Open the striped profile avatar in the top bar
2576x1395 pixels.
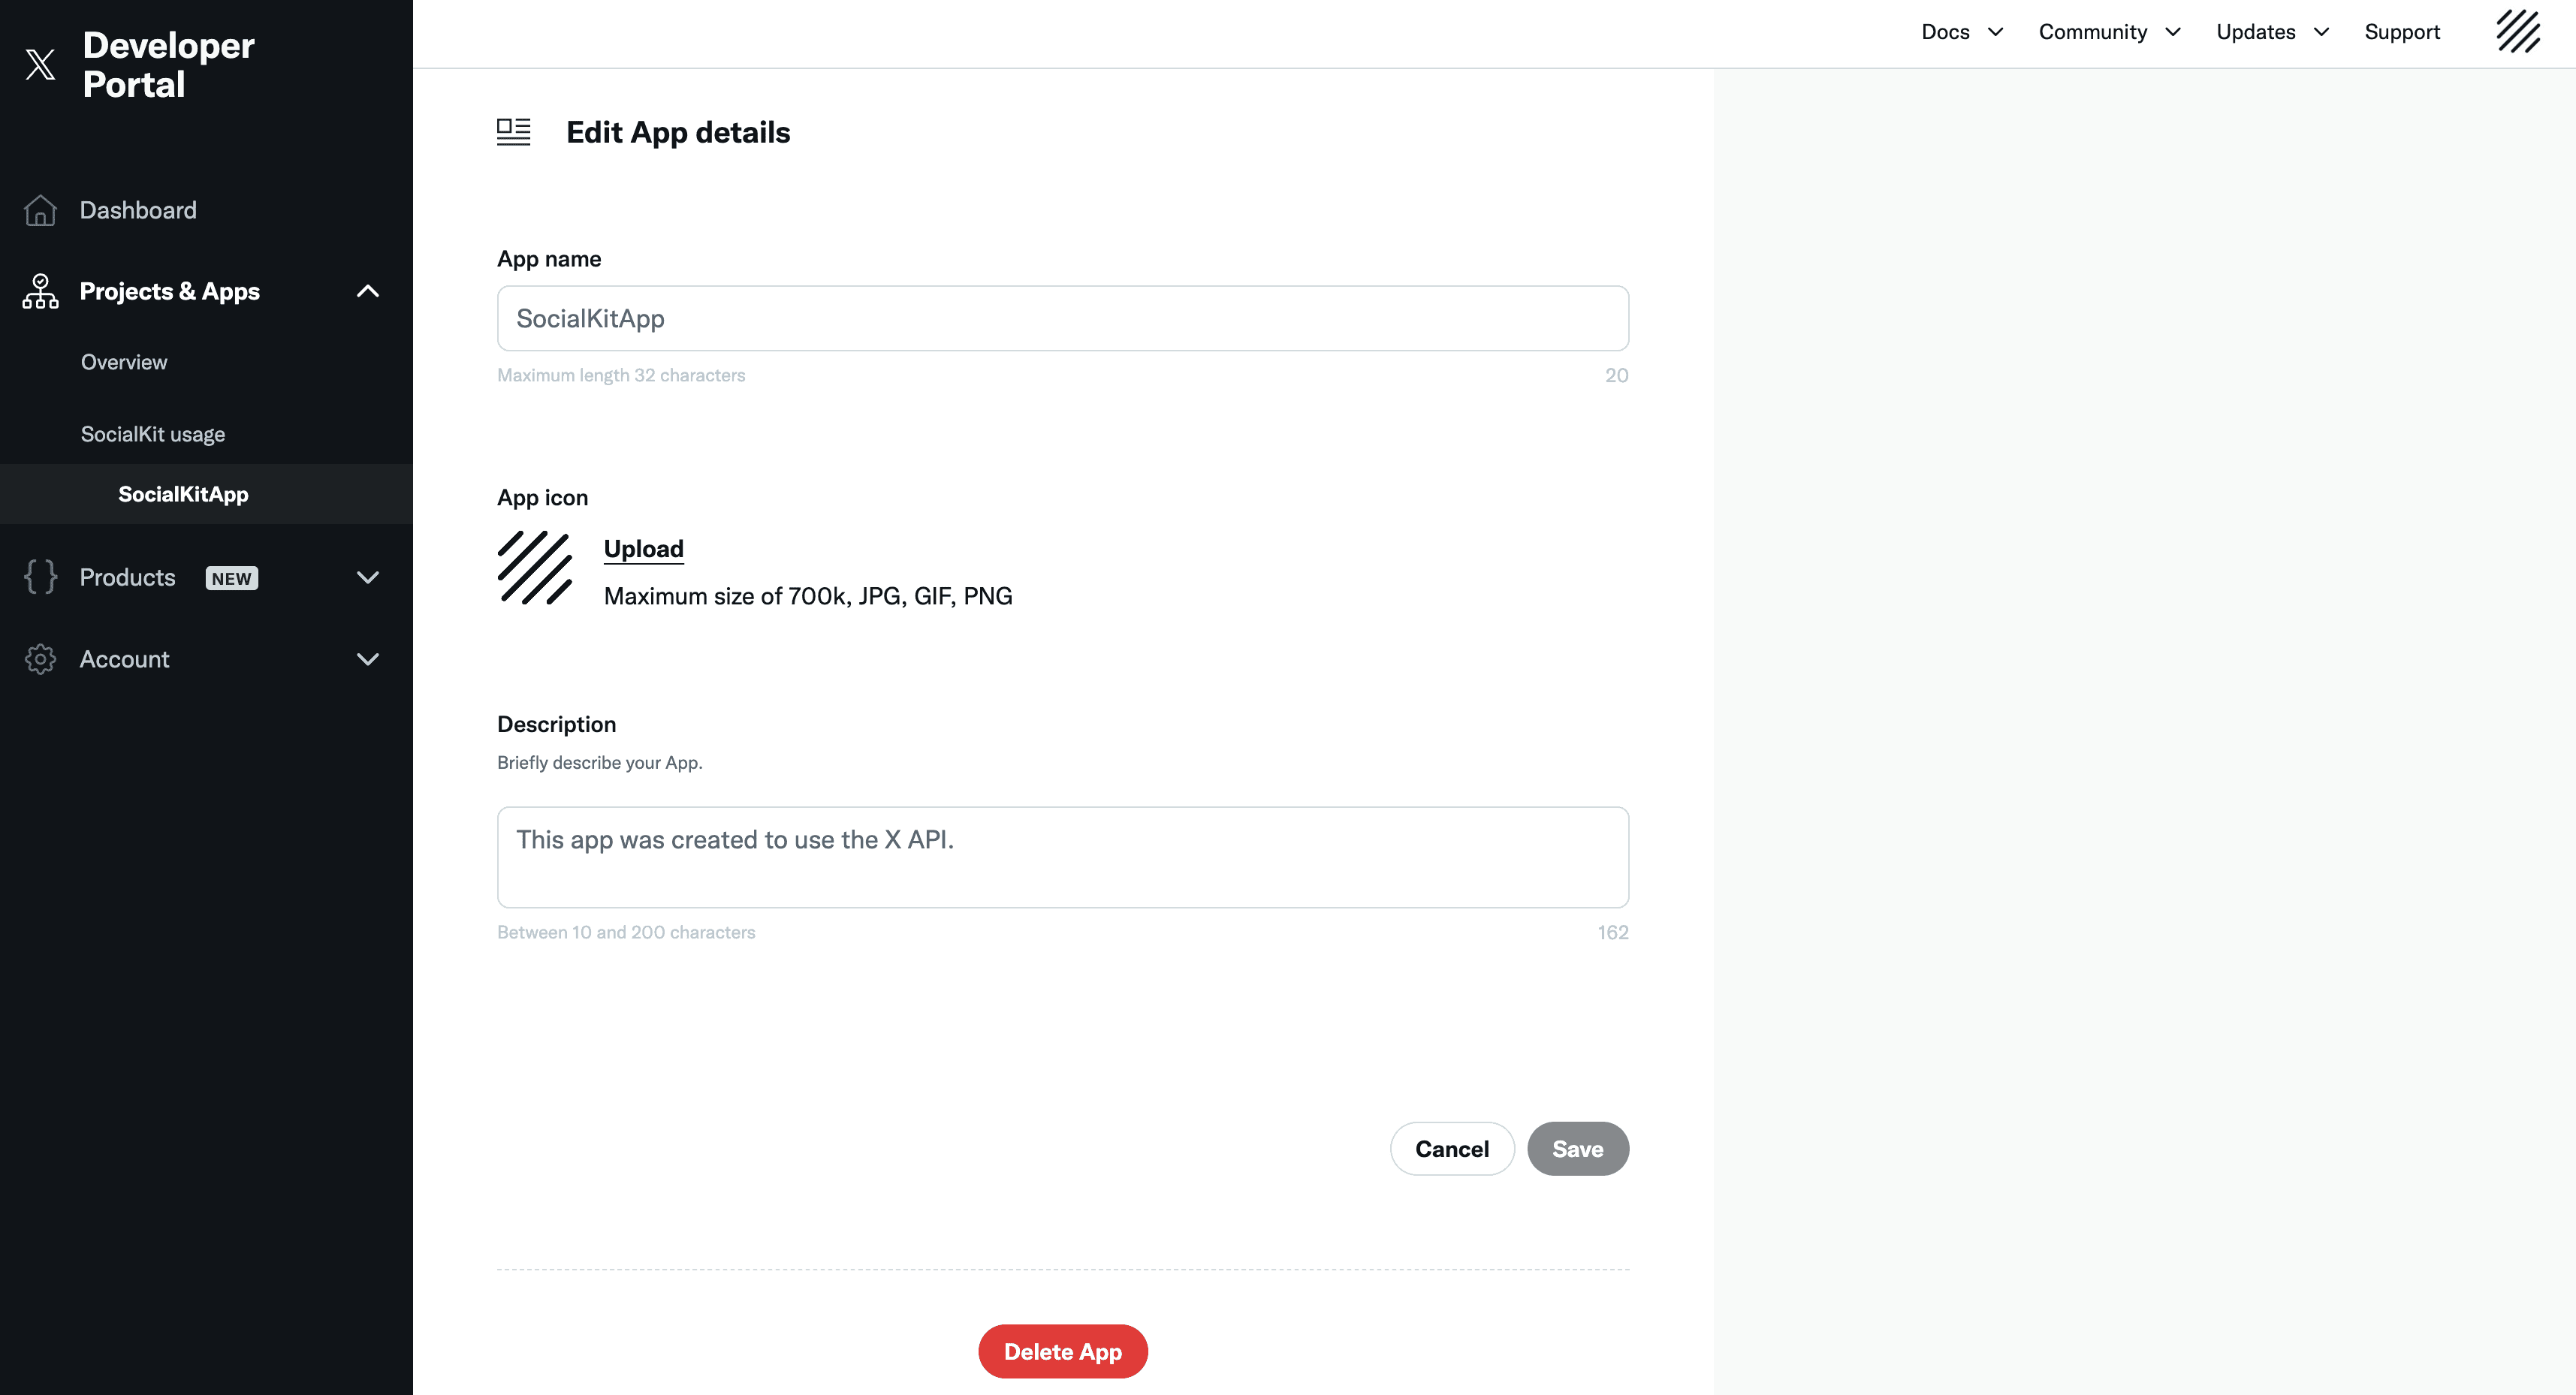(2518, 31)
